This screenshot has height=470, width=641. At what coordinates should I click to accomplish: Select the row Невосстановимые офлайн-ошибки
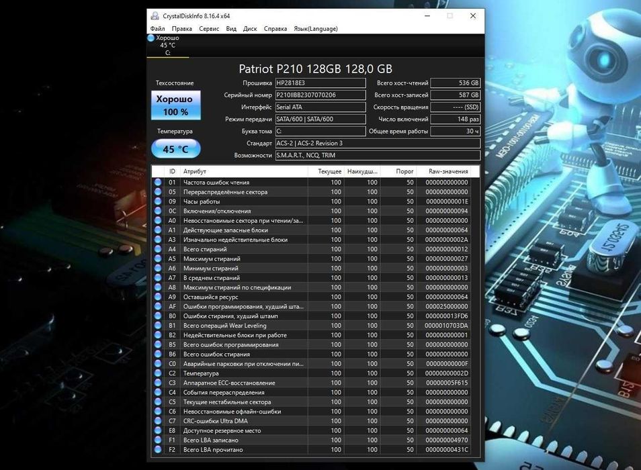coord(311,412)
